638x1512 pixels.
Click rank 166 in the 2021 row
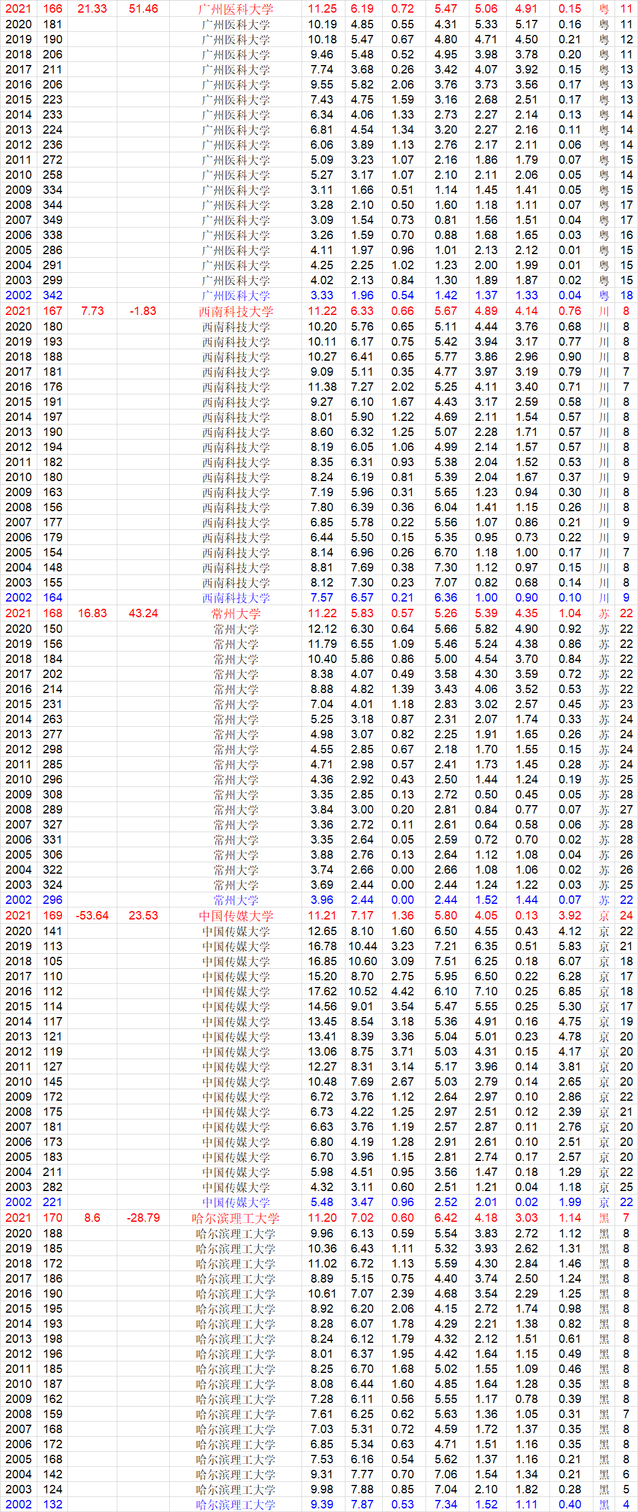tap(52, 9)
